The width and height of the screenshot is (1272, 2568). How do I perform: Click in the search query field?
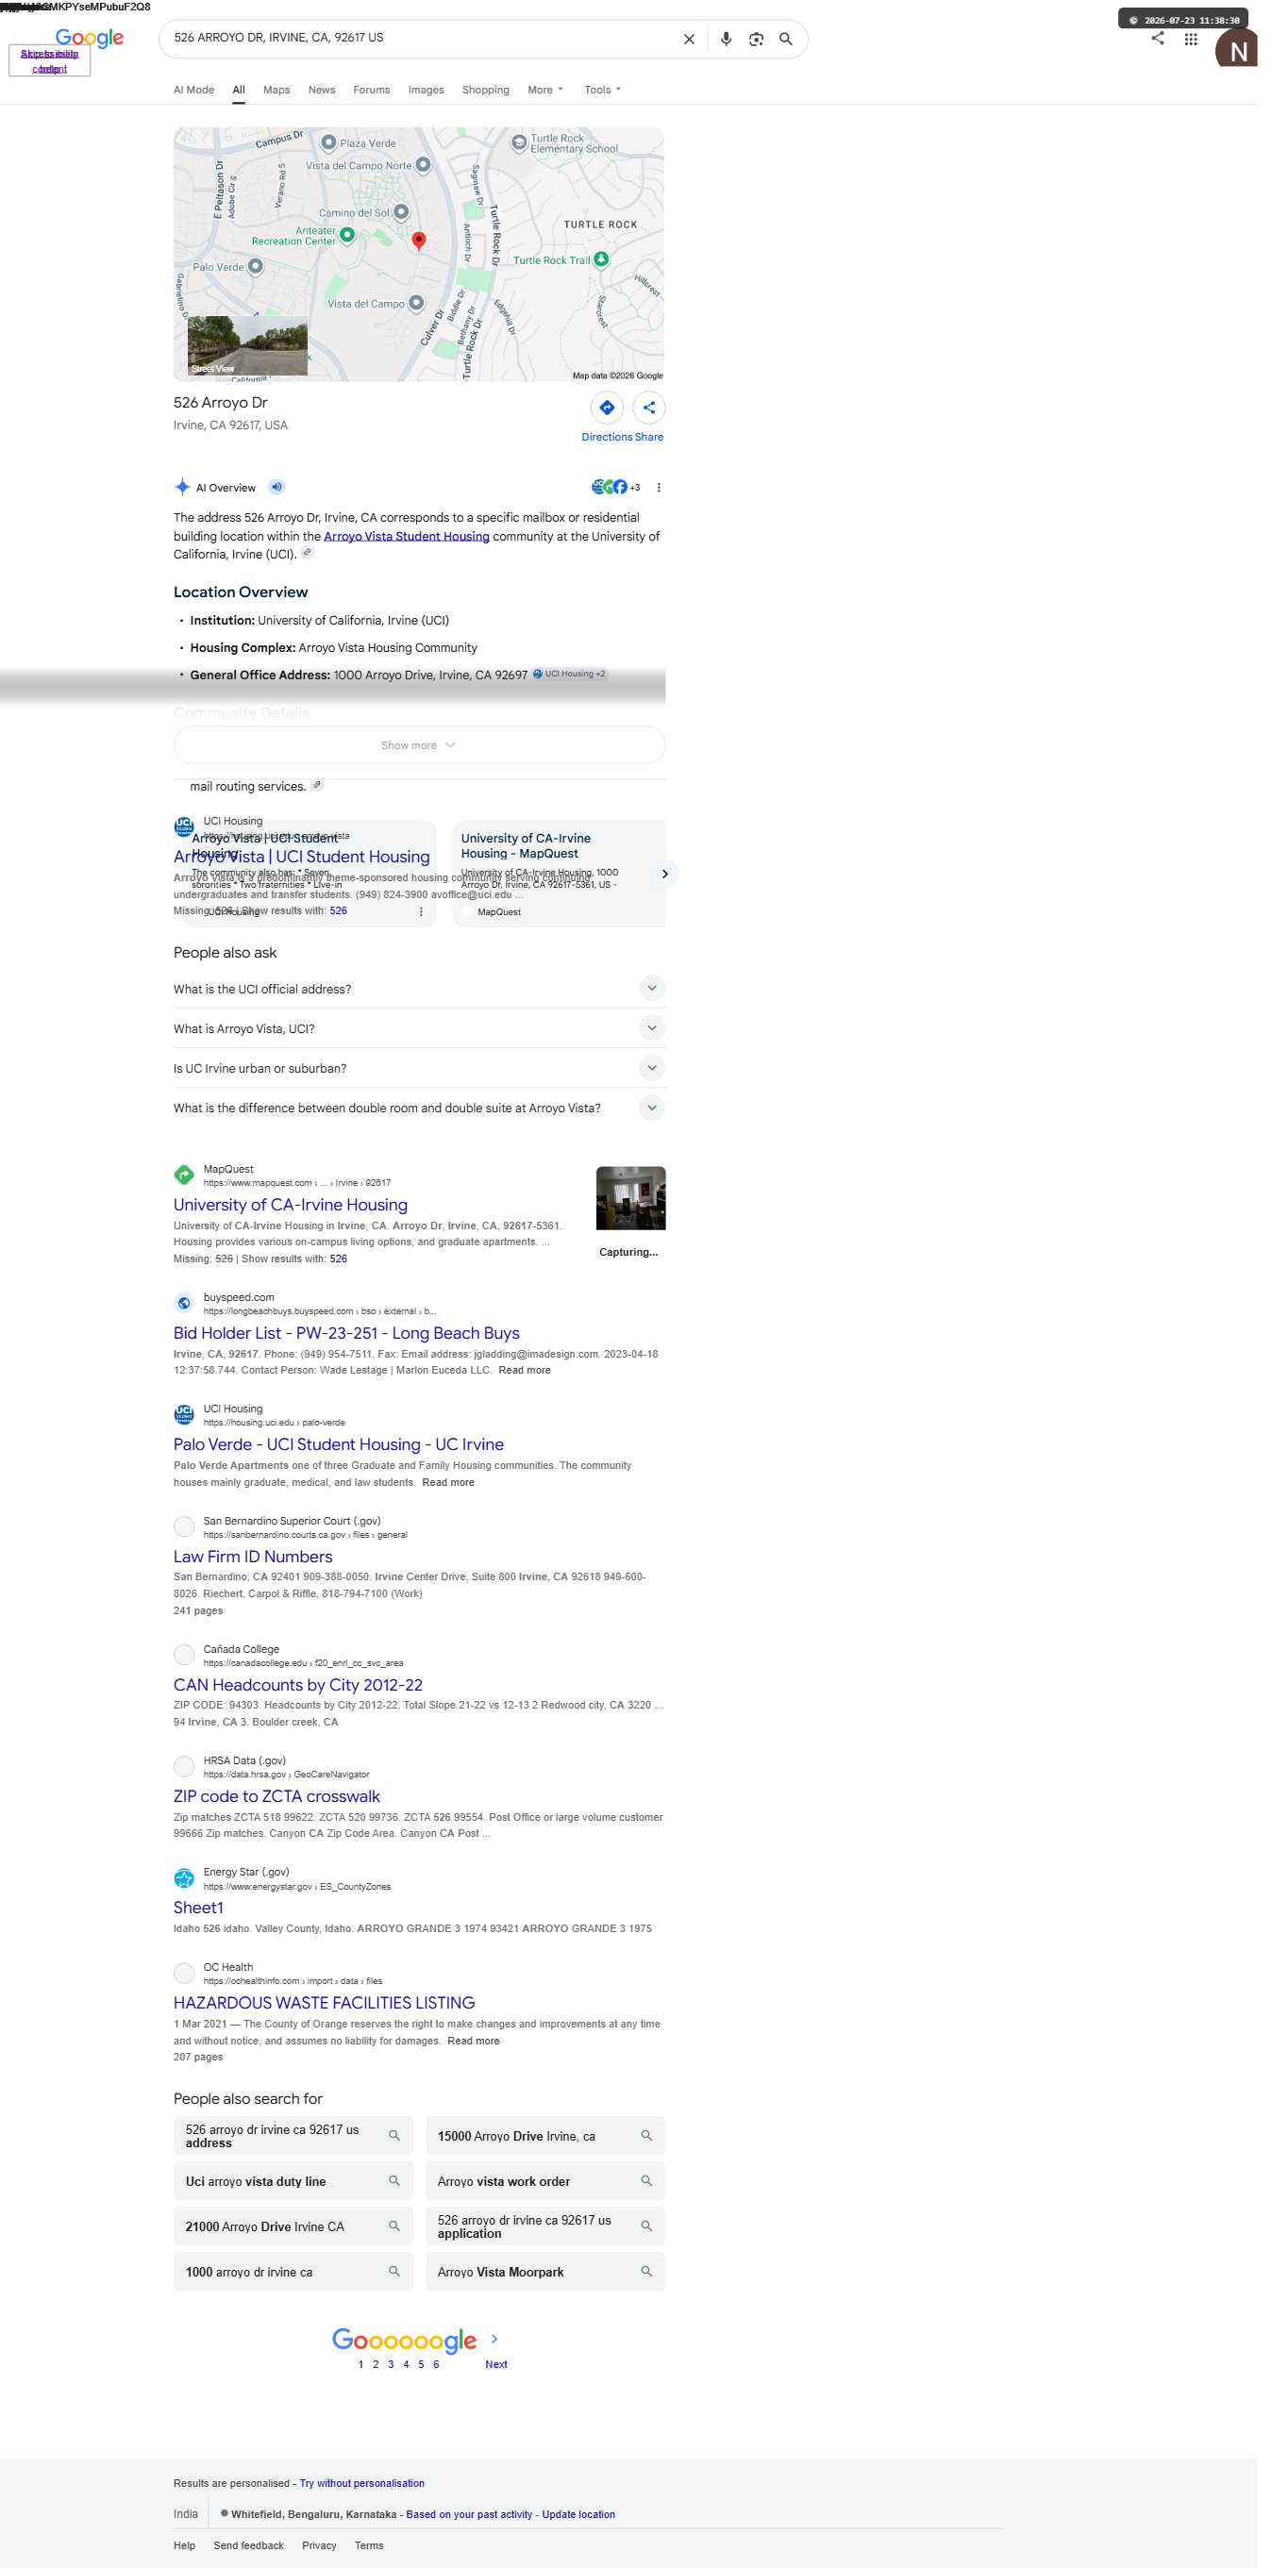tap(419, 38)
